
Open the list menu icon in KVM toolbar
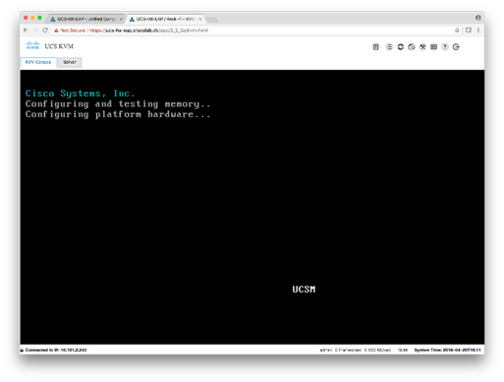tap(389, 47)
